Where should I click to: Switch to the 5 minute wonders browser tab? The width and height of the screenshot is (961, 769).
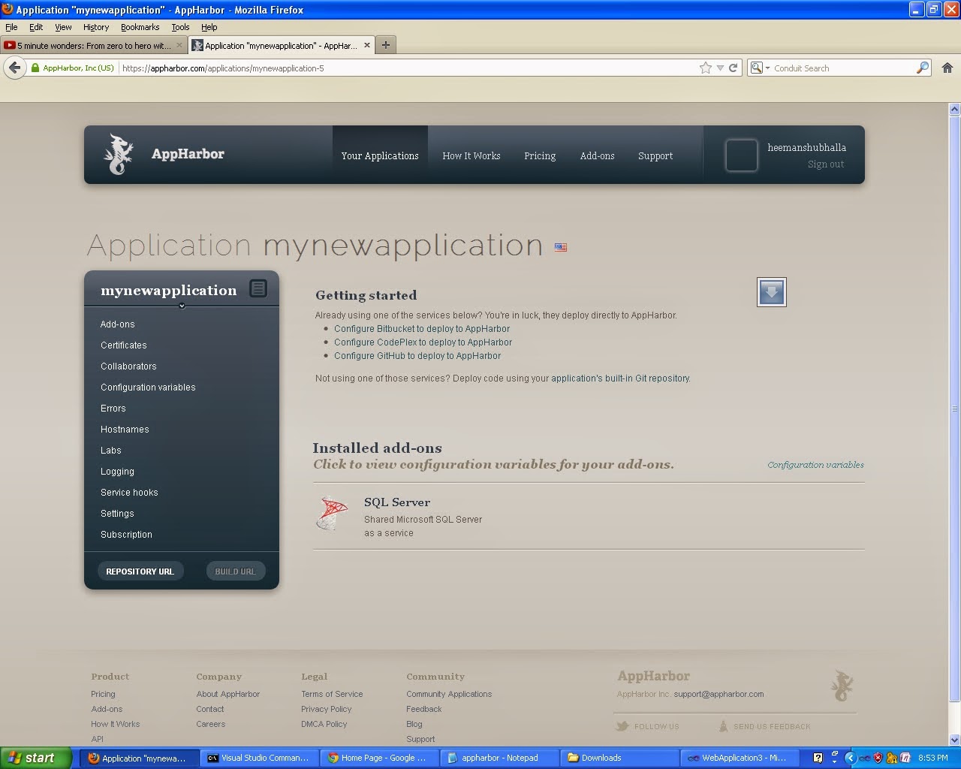(x=93, y=45)
